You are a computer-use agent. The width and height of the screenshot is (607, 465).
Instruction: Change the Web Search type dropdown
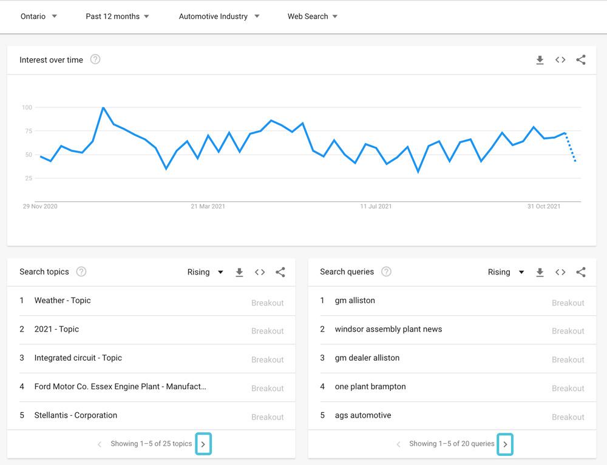click(313, 16)
